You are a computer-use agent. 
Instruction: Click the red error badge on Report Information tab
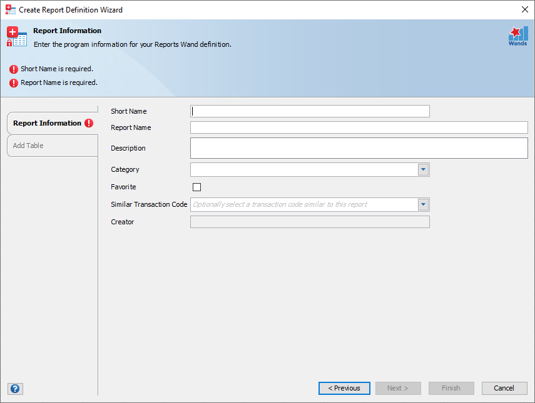[x=89, y=123]
